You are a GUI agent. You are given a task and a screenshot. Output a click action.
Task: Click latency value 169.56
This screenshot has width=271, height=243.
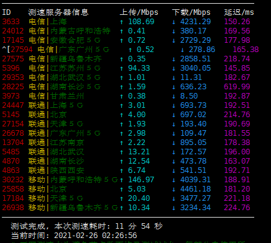click(237, 31)
